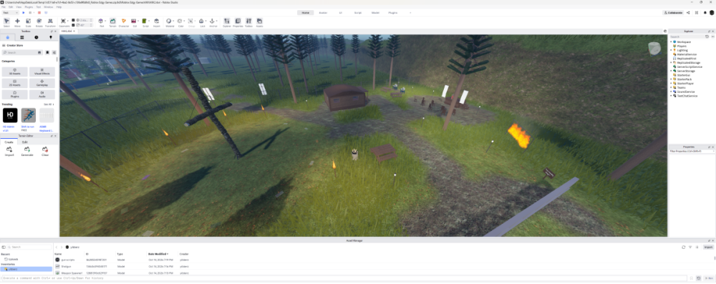Viewport: 716px width, 284px height.
Task: Open the Help menu
Action: coord(59,7)
